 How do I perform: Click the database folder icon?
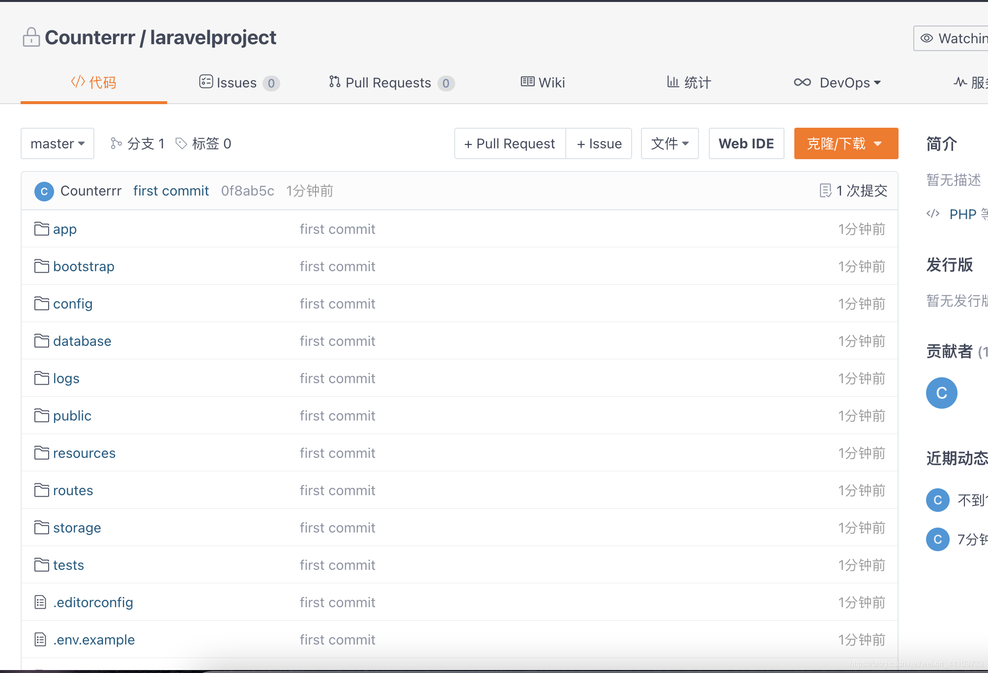tap(42, 340)
